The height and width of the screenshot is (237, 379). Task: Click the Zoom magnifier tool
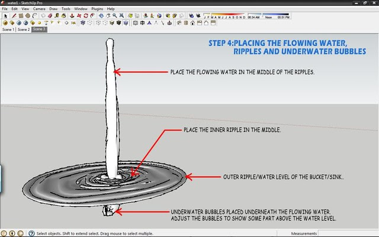click(114, 16)
